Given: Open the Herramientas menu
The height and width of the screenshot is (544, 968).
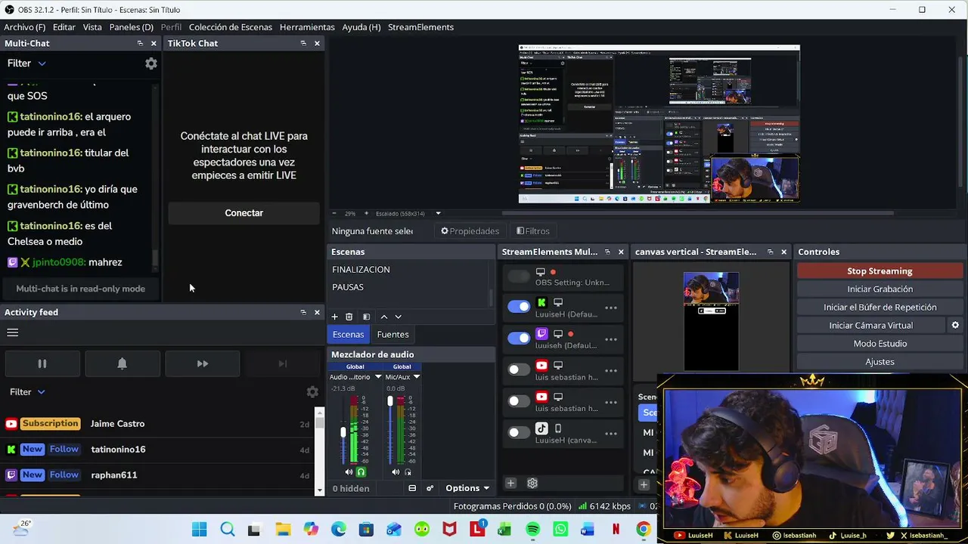Looking at the screenshot, I should 307,27.
